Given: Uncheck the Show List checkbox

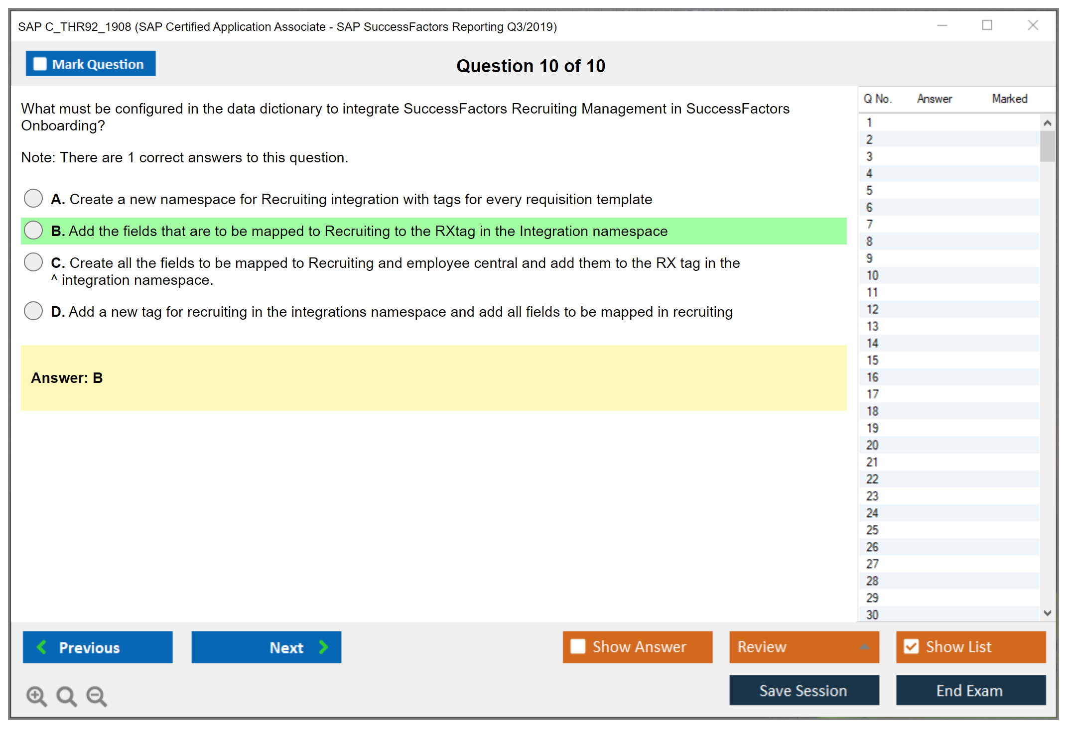Looking at the screenshot, I should 911,646.
